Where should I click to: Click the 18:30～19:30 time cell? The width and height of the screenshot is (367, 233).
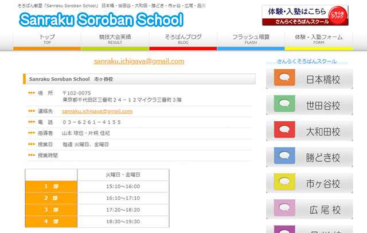pos(123,222)
